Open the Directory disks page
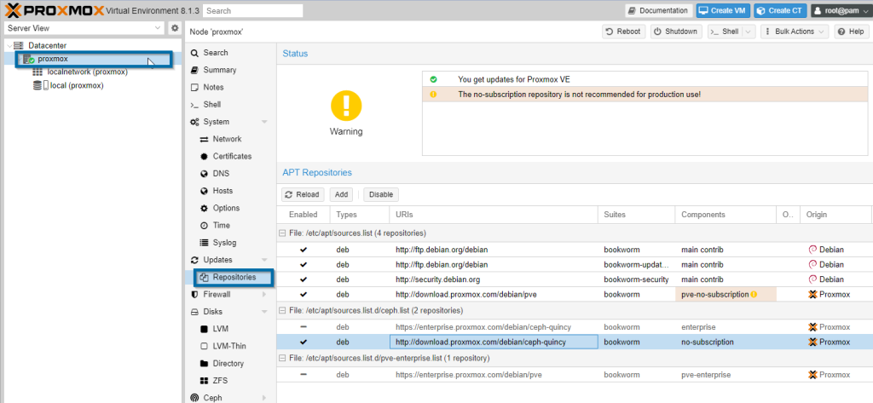This screenshot has width=873, height=403. pos(230,364)
